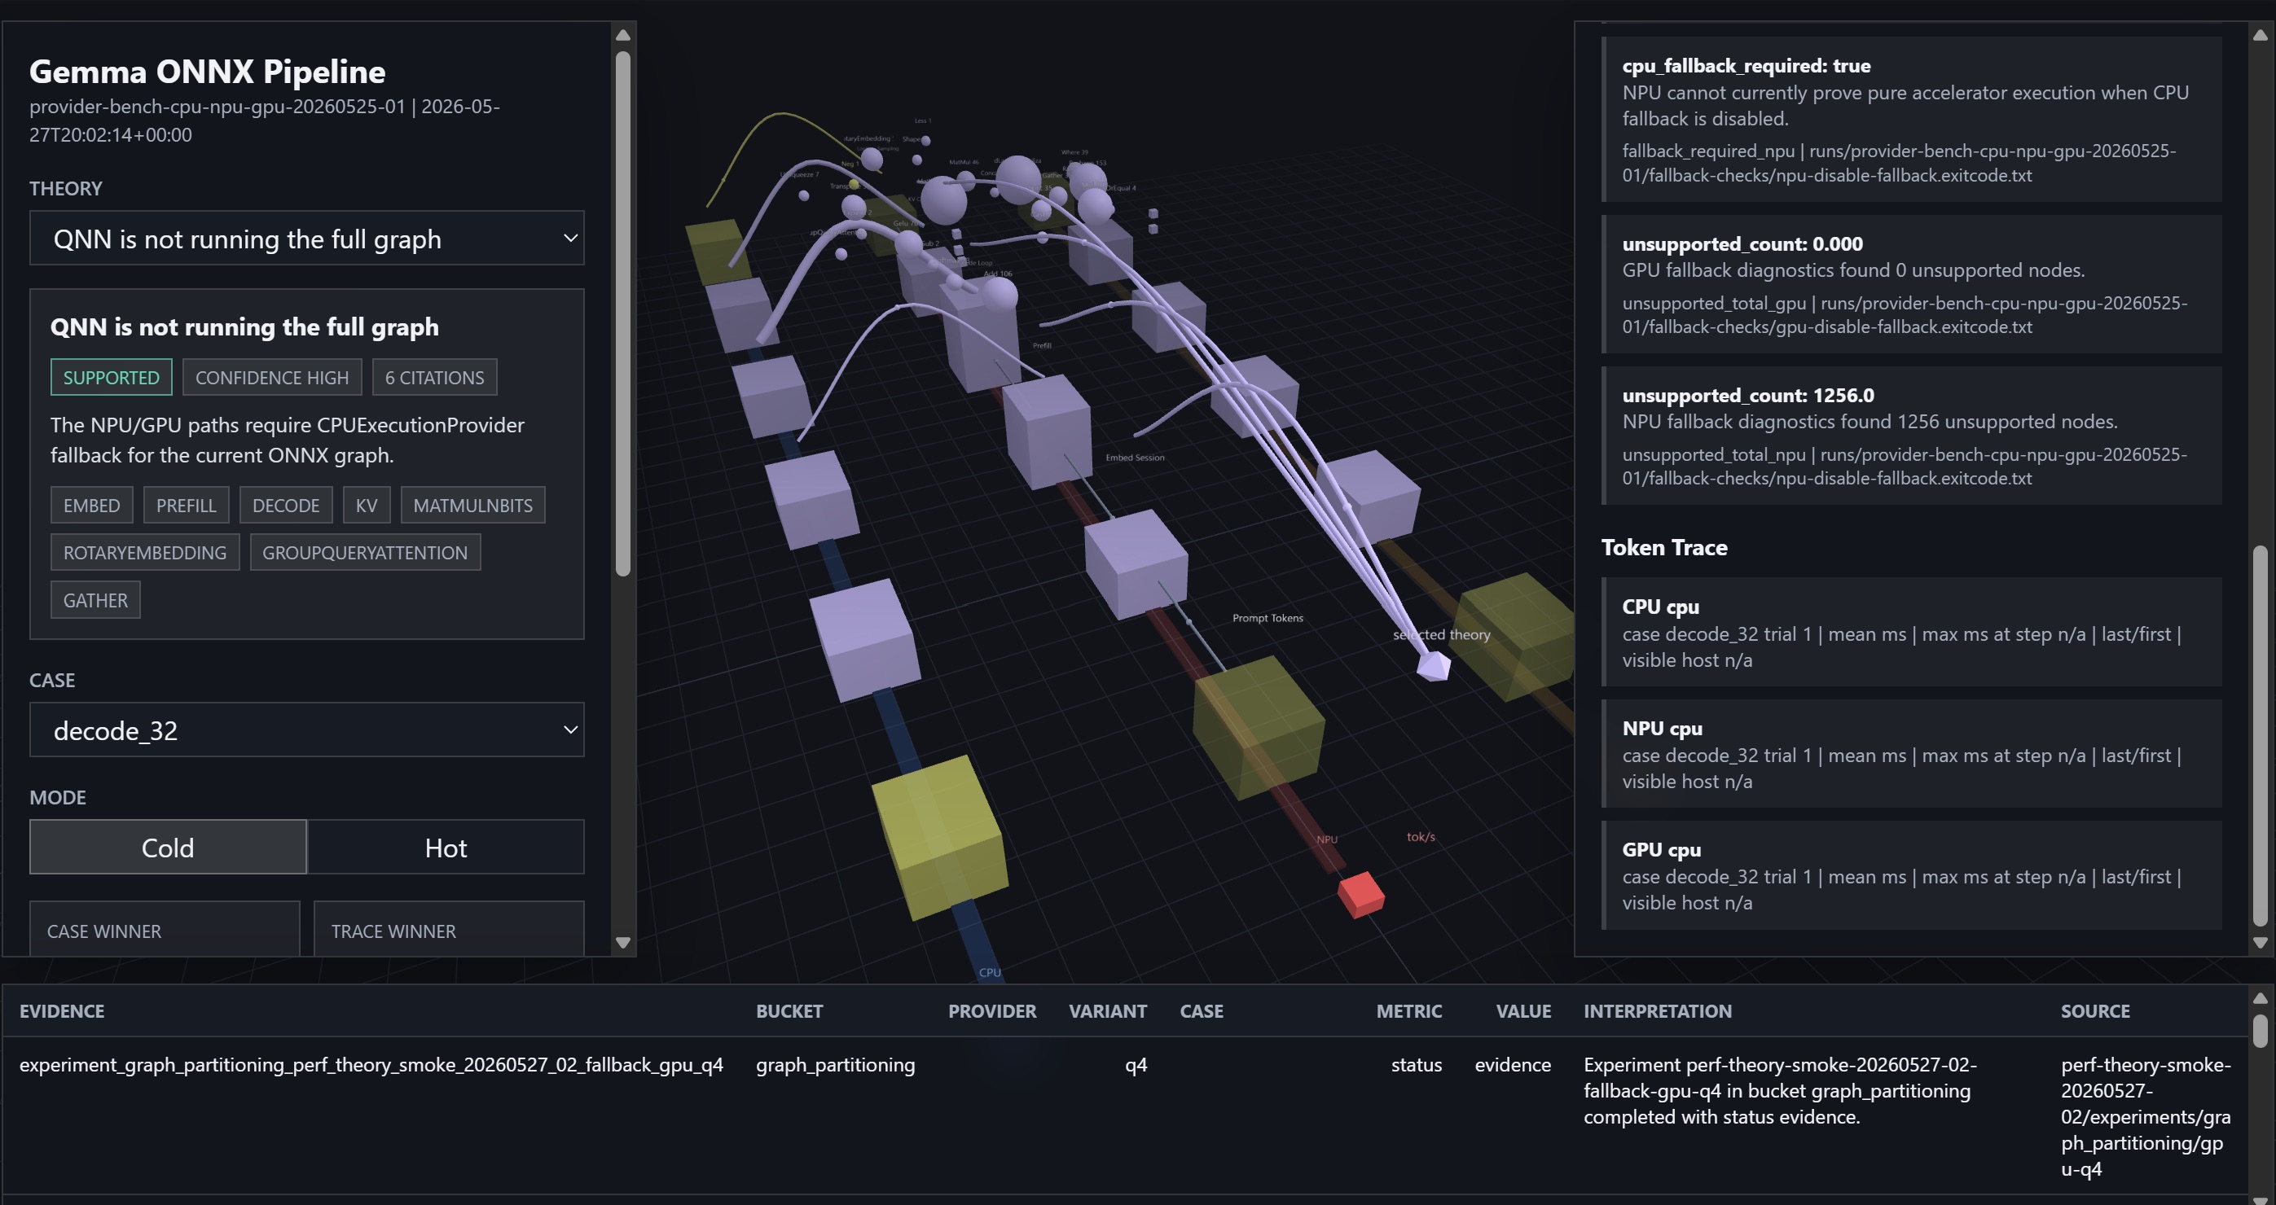Click the tok/s label in scene
The width and height of the screenshot is (2276, 1205).
(x=1421, y=836)
